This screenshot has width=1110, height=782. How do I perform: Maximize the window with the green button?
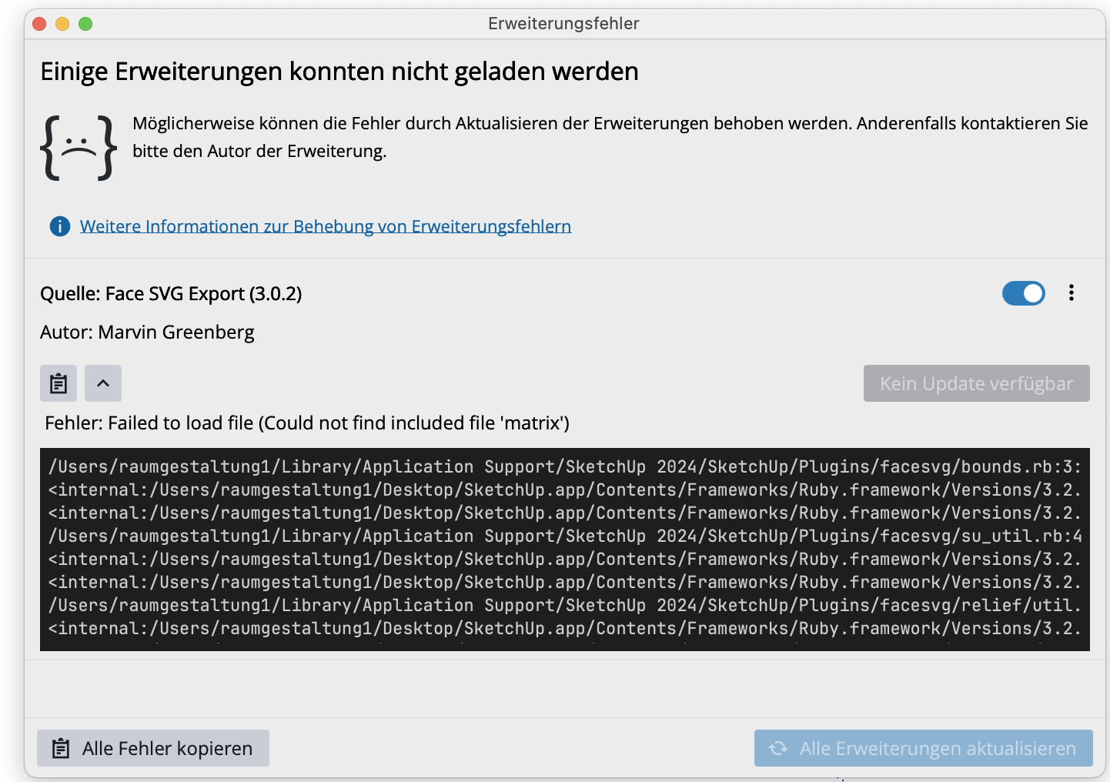[85, 24]
